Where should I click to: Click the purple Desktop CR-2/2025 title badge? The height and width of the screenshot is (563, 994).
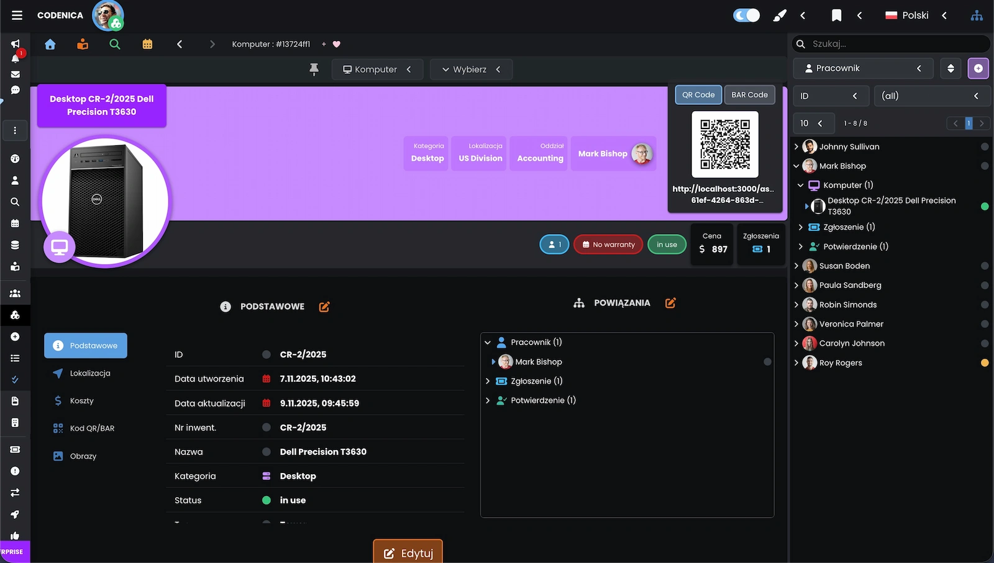tap(102, 106)
